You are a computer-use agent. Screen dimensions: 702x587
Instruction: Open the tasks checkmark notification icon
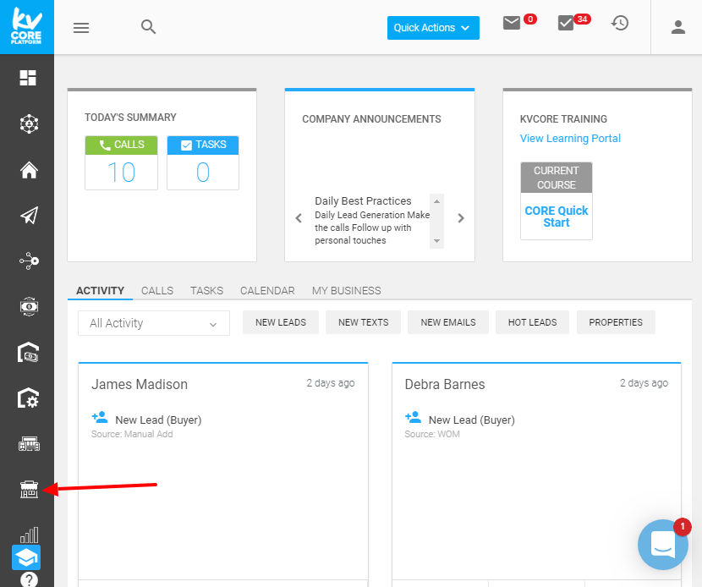tap(566, 24)
